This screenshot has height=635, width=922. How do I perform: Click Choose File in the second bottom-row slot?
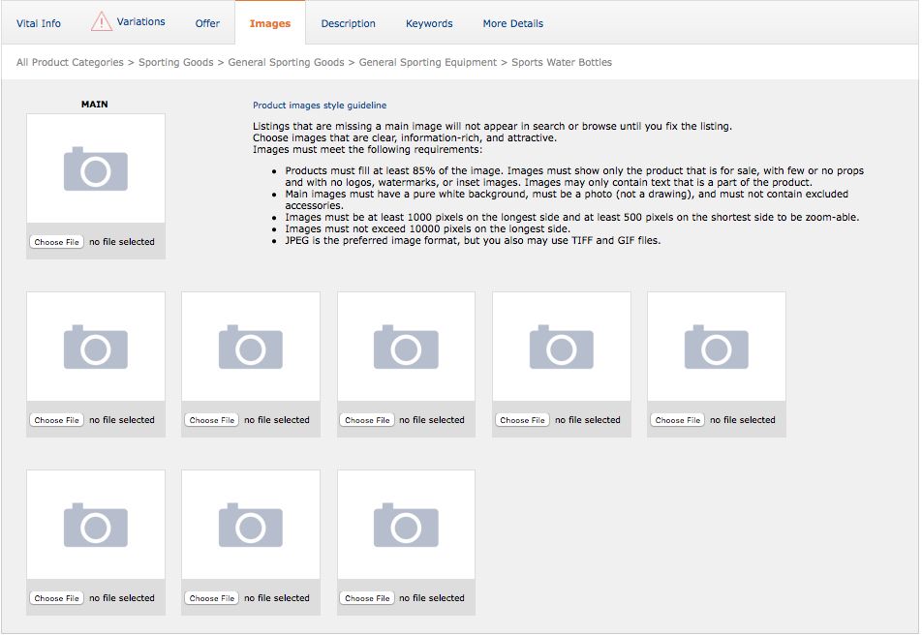pos(211,598)
